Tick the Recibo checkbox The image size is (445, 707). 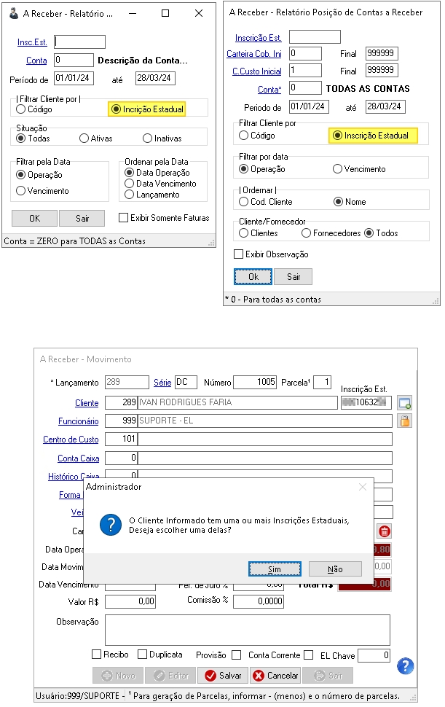pos(96,655)
